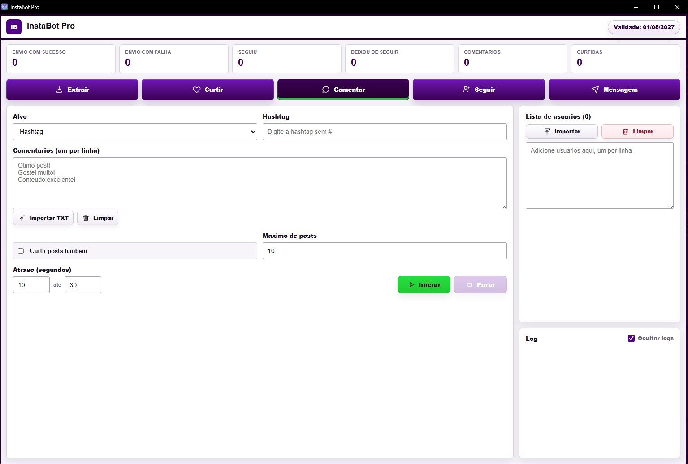Click the IB logo icon in header
688x464 pixels.
click(x=14, y=27)
